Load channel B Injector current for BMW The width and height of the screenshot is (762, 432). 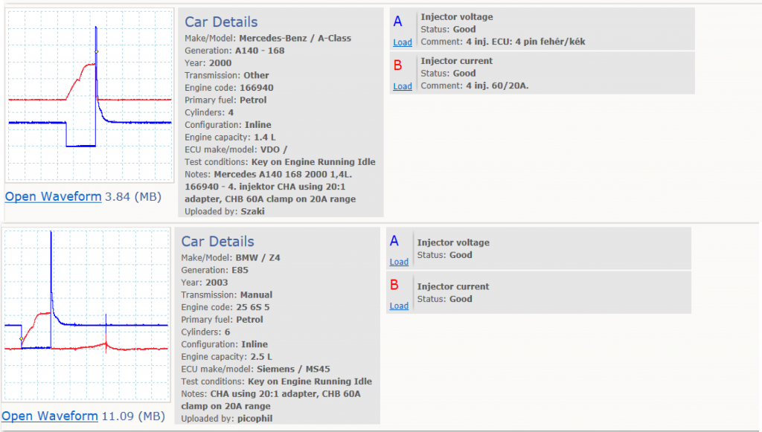pos(399,306)
